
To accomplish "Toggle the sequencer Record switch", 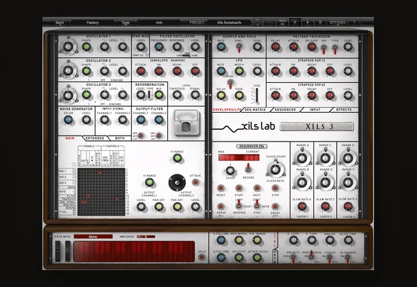I will pos(248,168).
